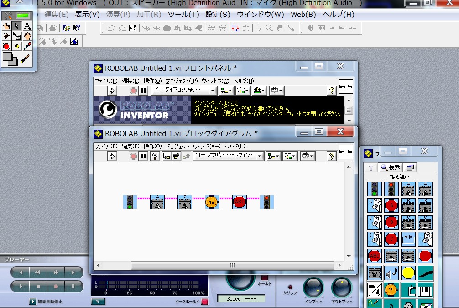Open 操作 menu in block diagram window

tap(152, 146)
